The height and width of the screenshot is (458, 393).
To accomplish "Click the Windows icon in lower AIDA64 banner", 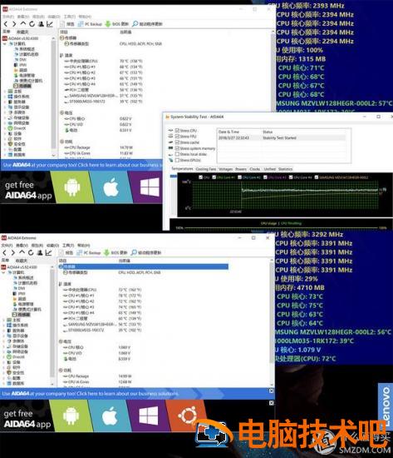I will [148, 416].
